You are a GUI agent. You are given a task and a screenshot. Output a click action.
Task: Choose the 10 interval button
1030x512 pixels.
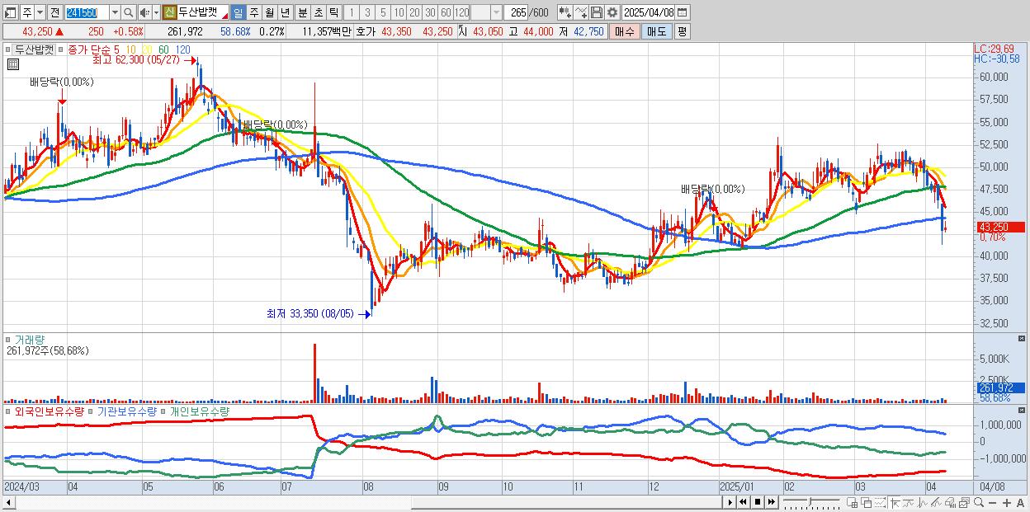pos(399,12)
